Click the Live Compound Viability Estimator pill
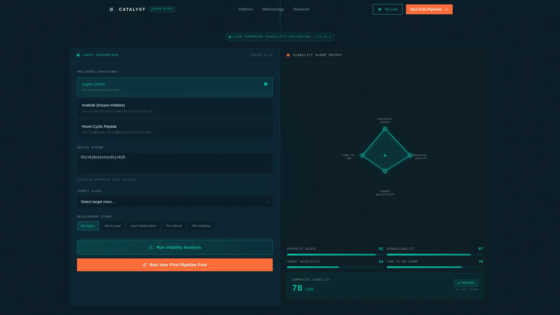The image size is (560, 315). (280, 37)
